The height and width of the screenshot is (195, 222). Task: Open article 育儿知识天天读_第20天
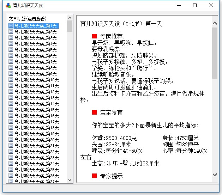[36, 140]
